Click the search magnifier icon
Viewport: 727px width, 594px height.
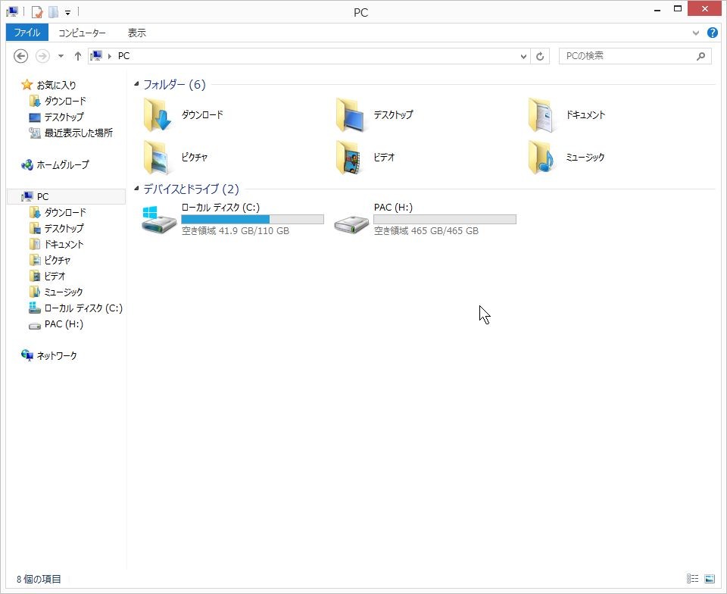click(700, 56)
